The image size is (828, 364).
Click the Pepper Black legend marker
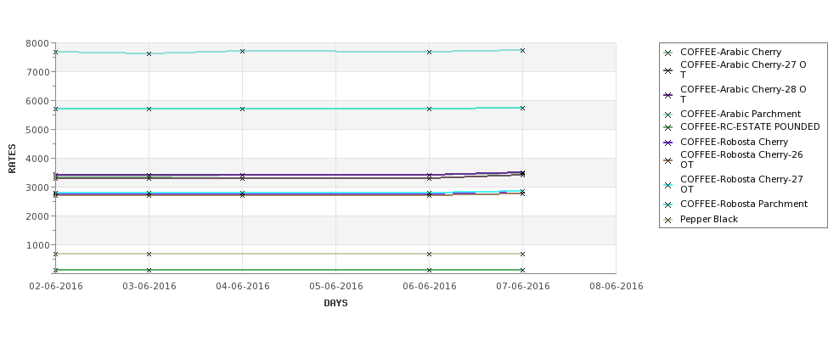pyautogui.click(x=668, y=220)
